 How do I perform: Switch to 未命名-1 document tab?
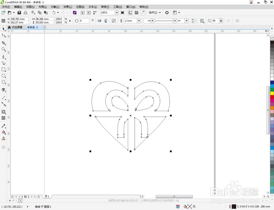[x=33, y=27]
